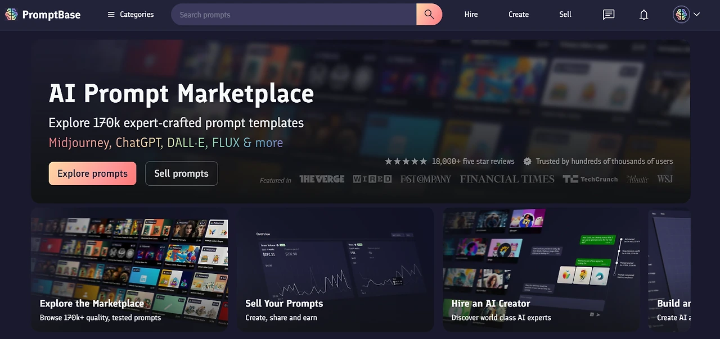This screenshot has width=720, height=339.
Task: Open the Hire an AI Creator card
Action: click(541, 269)
